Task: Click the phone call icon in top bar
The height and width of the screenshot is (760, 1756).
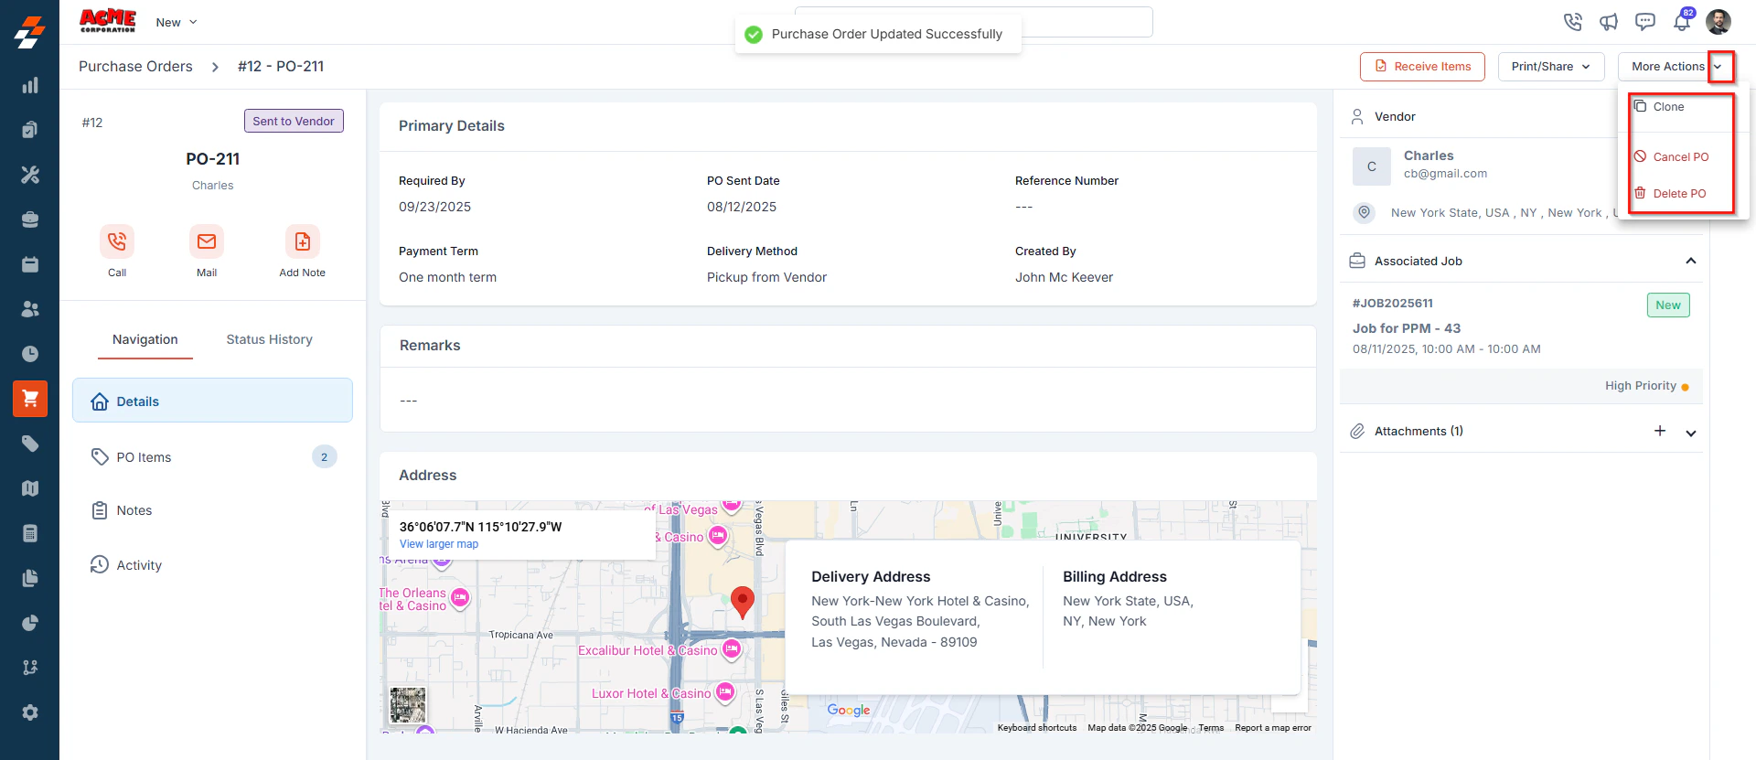Action: (x=1573, y=22)
